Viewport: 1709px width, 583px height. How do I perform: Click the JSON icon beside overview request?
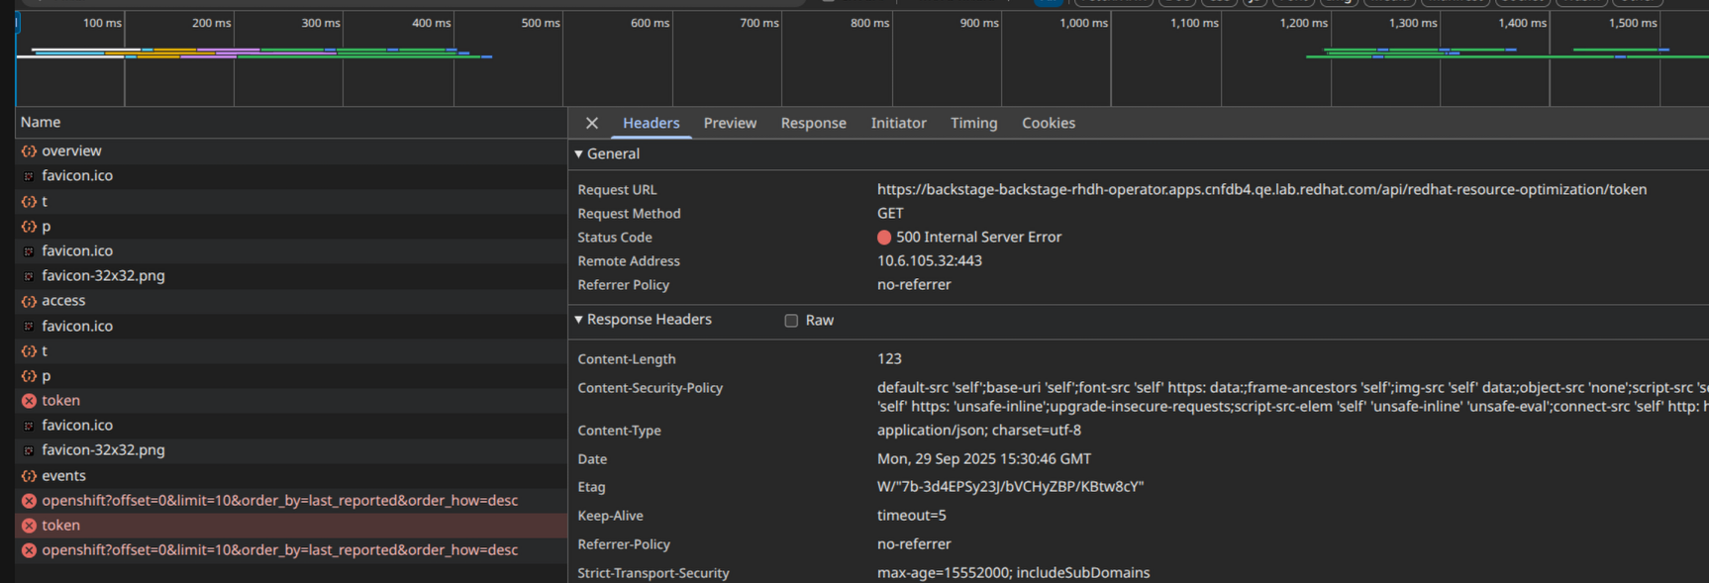click(x=29, y=151)
